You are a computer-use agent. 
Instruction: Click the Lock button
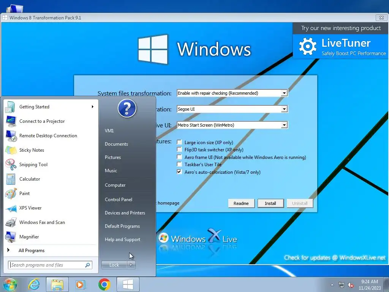pos(114,265)
